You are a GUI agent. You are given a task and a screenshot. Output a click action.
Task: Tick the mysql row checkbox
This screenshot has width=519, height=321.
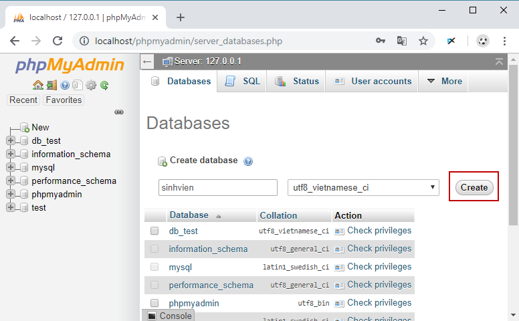coord(154,267)
